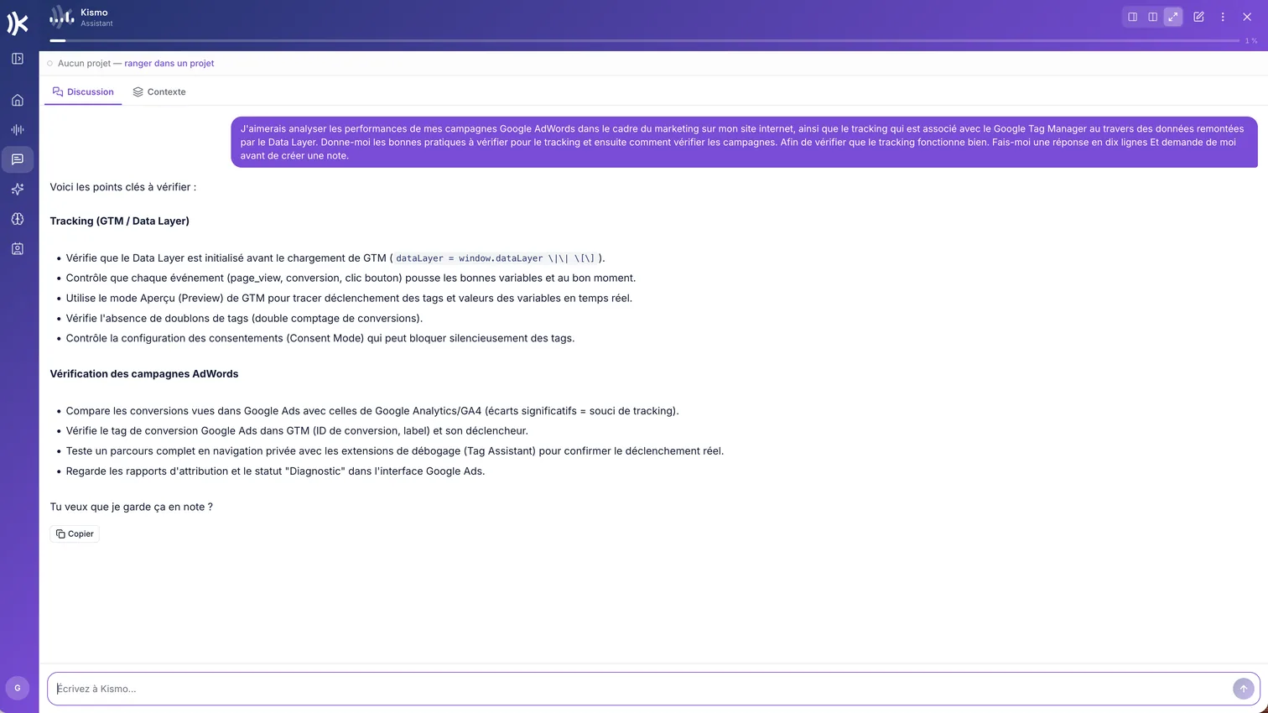Click the Copier button
Screen dimensions: 1268x713
pos(75,533)
